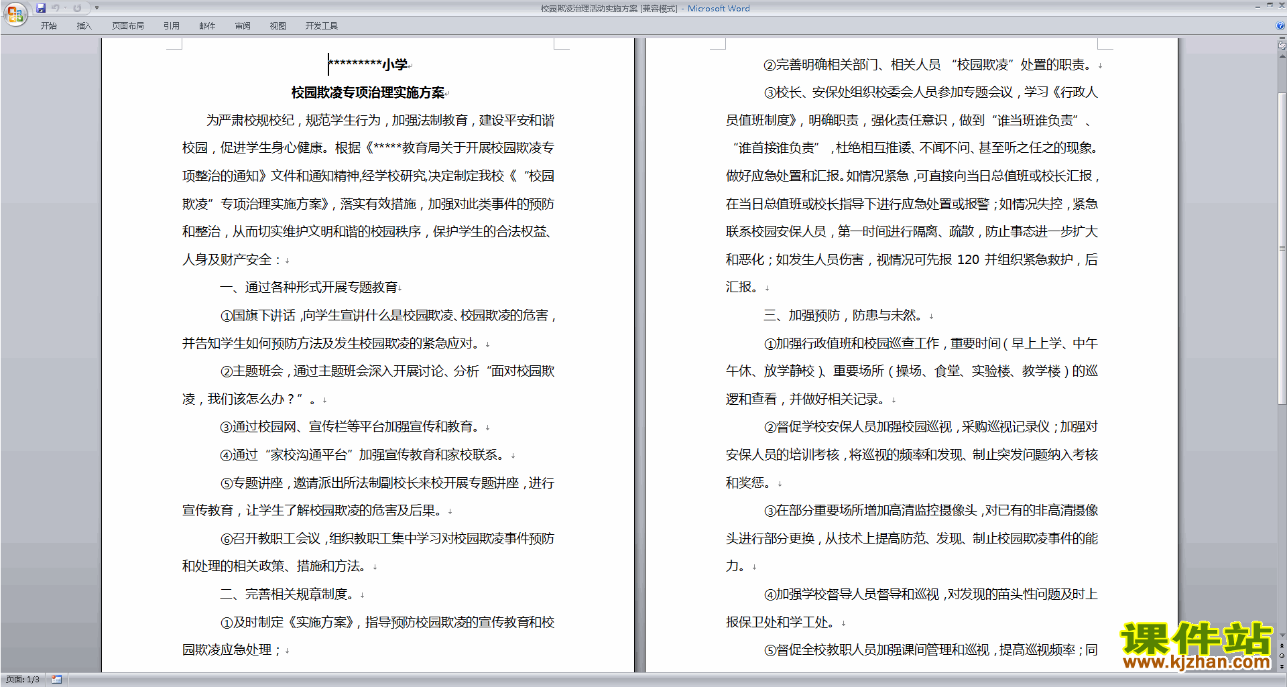Click the line starting '④通过"家校沟通平台"'
The height and width of the screenshot is (687, 1287).
point(365,455)
